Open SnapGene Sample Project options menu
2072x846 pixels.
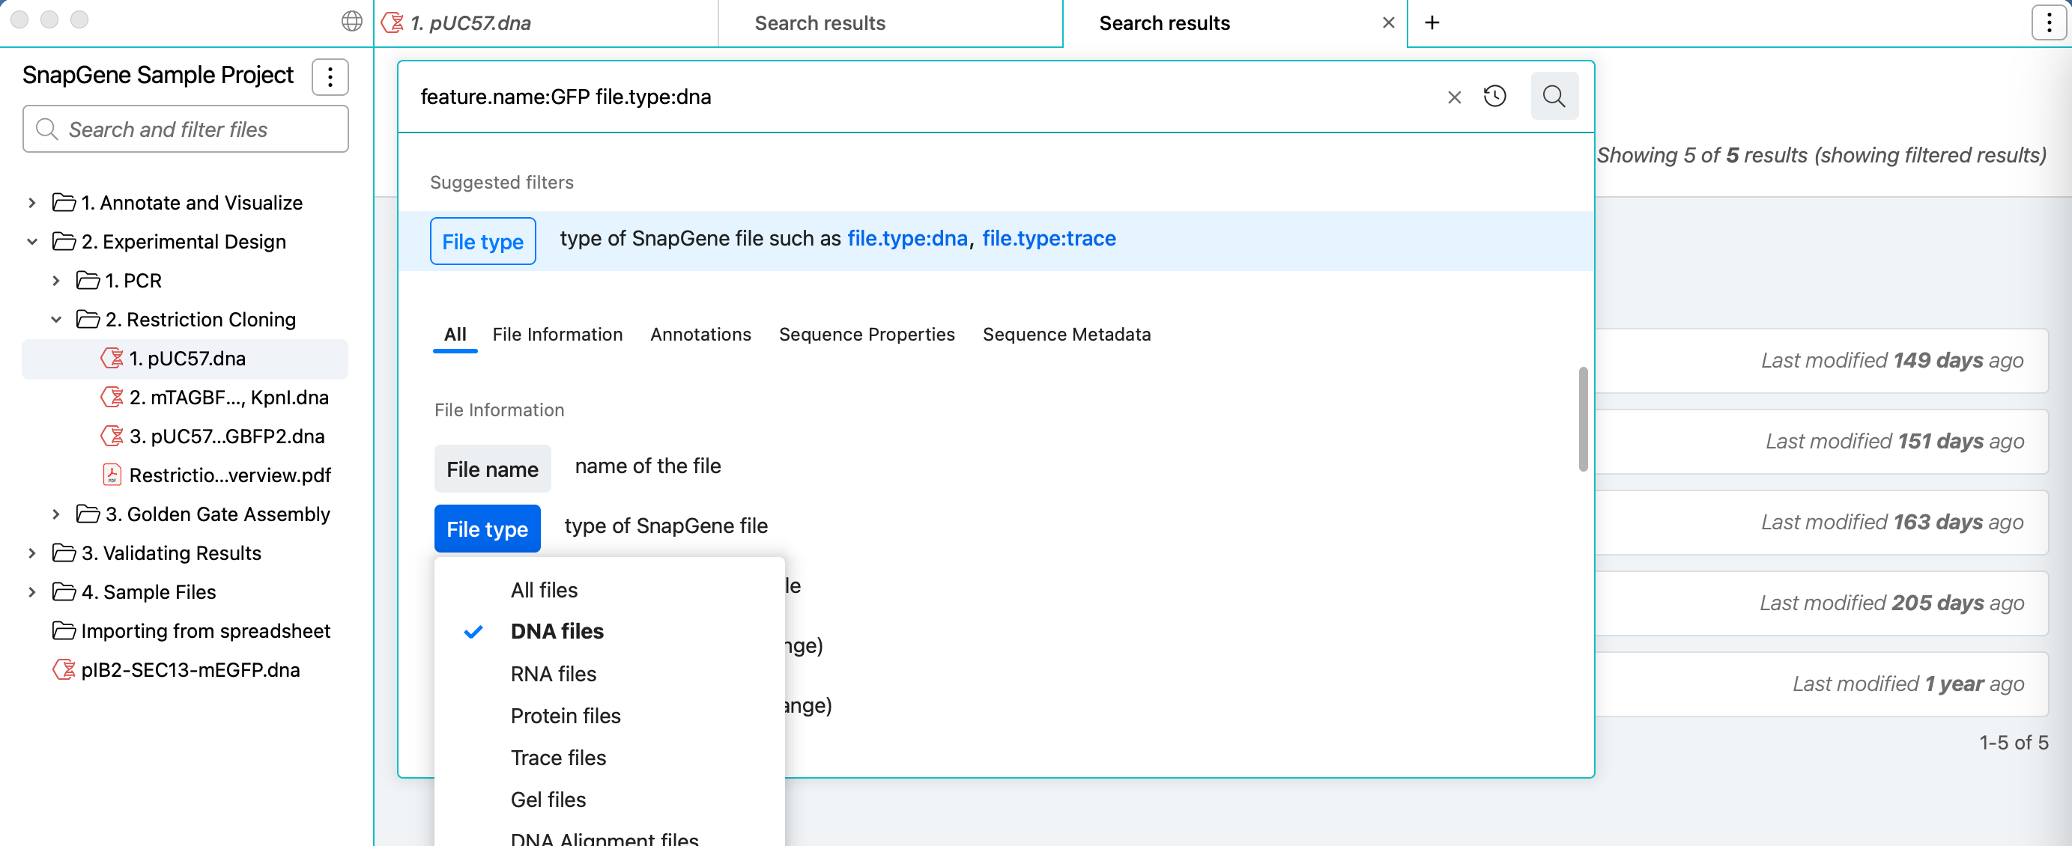[330, 76]
